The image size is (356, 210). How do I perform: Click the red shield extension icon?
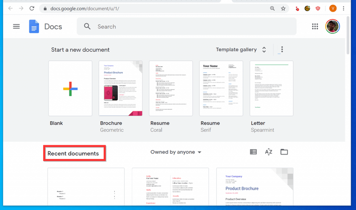click(318, 8)
